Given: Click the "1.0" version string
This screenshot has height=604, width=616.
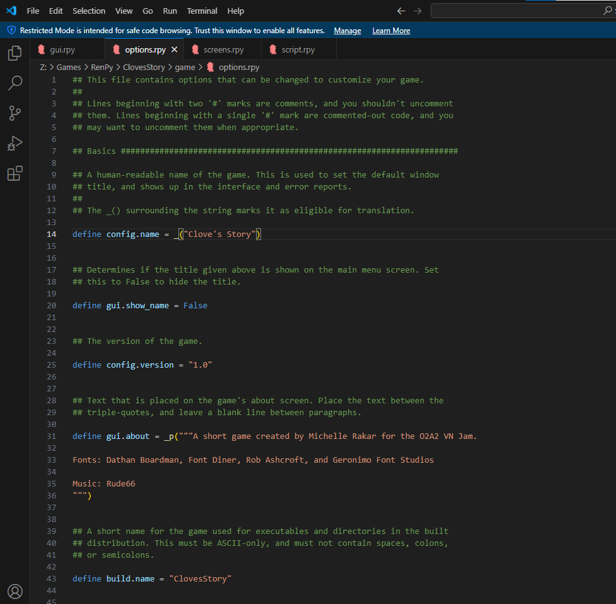Looking at the screenshot, I should click(200, 365).
